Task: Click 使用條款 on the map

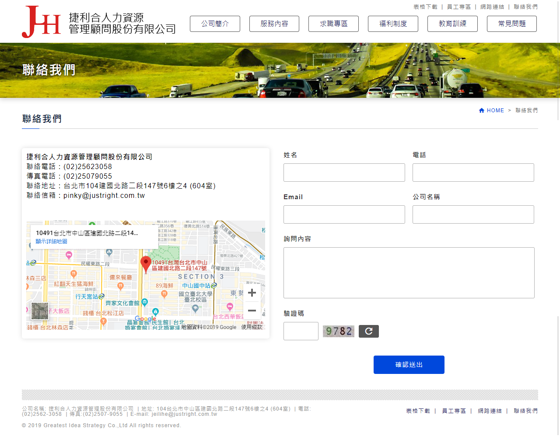Action: [252, 327]
